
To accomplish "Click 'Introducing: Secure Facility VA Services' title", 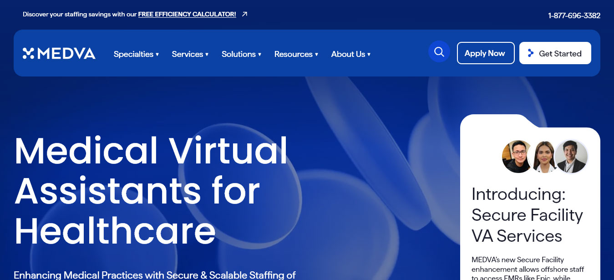I will [x=528, y=215].
